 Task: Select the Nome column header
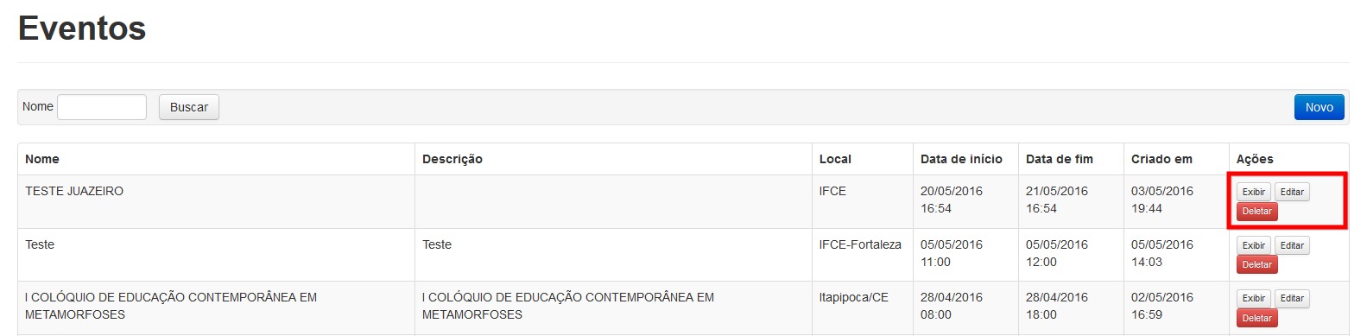(x=42, y=159)
